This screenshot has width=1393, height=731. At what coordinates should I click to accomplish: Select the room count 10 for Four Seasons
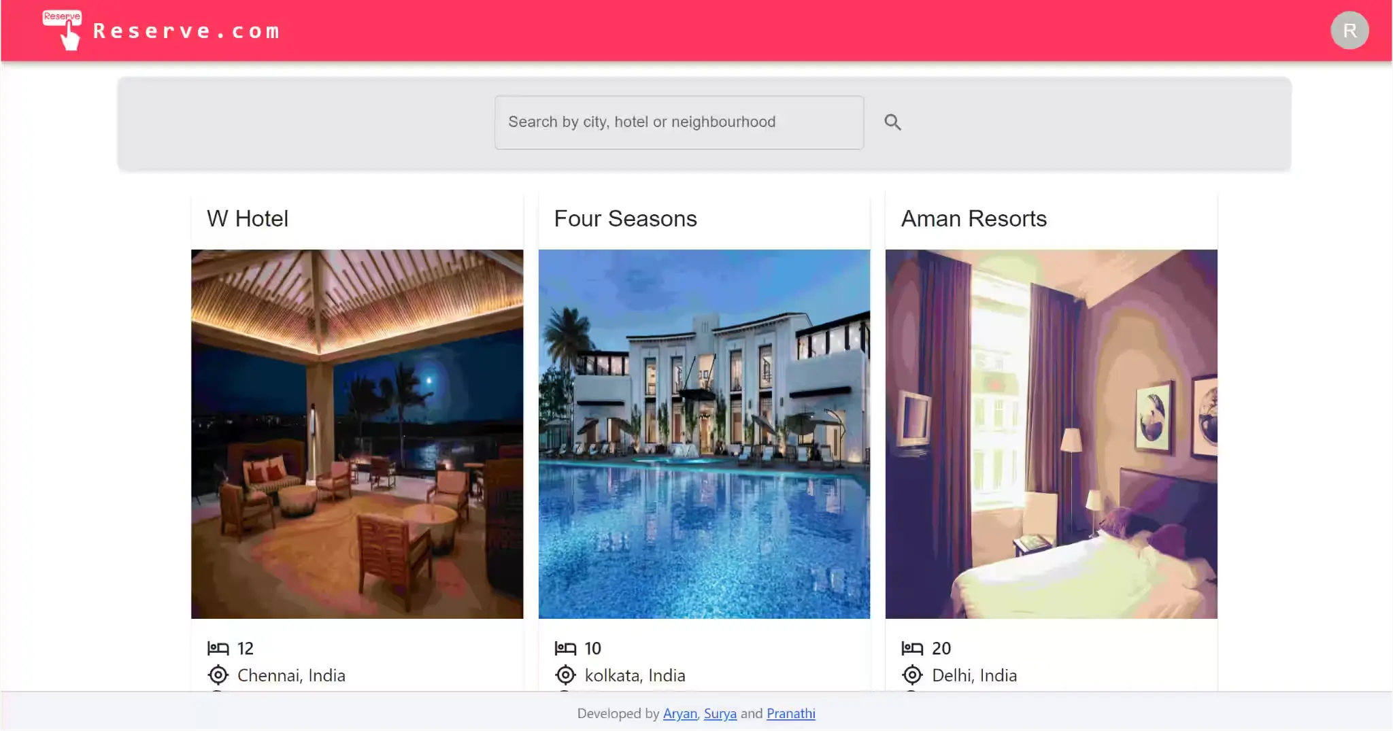593,649
